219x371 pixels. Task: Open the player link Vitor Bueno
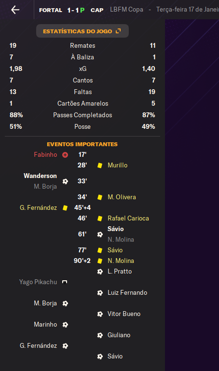tap(124, 314)
